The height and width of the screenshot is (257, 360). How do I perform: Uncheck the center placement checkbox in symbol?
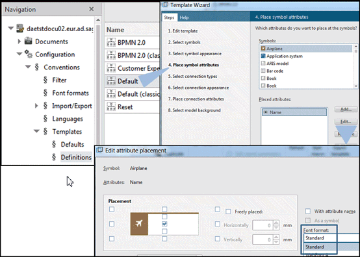click(x=164, y=224)
